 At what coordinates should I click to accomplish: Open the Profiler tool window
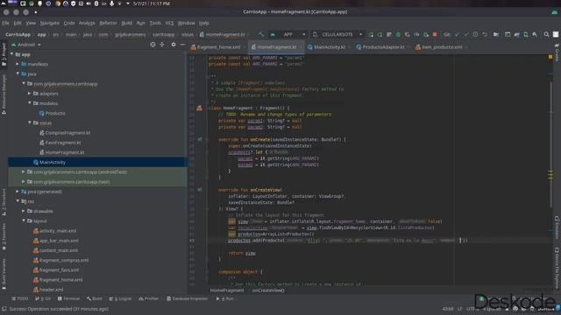pyautogui.click(x=148, y=298)
